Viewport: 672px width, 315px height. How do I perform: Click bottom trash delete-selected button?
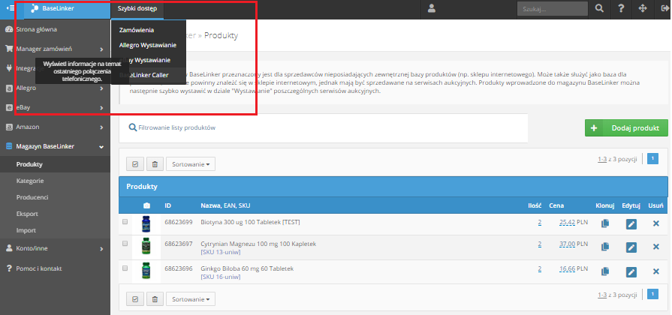pos(155,299)
